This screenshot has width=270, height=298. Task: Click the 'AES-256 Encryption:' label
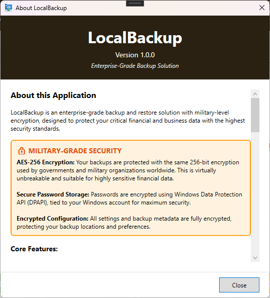(x=45, y=162)
